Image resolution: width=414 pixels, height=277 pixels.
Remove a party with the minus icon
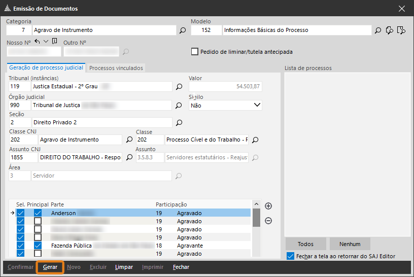point(268,221)
